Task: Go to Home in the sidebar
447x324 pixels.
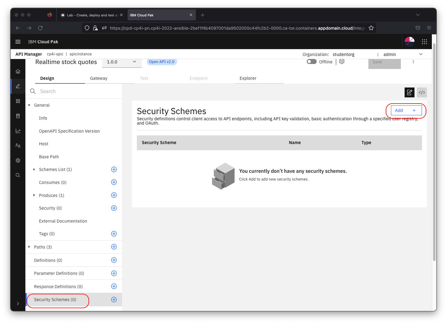Action: pos(18,71)
